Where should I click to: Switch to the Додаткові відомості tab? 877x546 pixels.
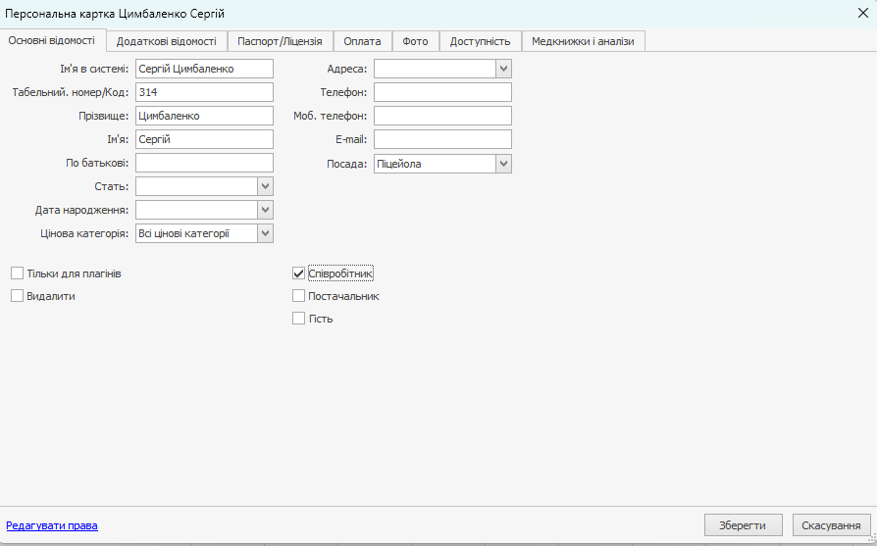coord(167,41)
